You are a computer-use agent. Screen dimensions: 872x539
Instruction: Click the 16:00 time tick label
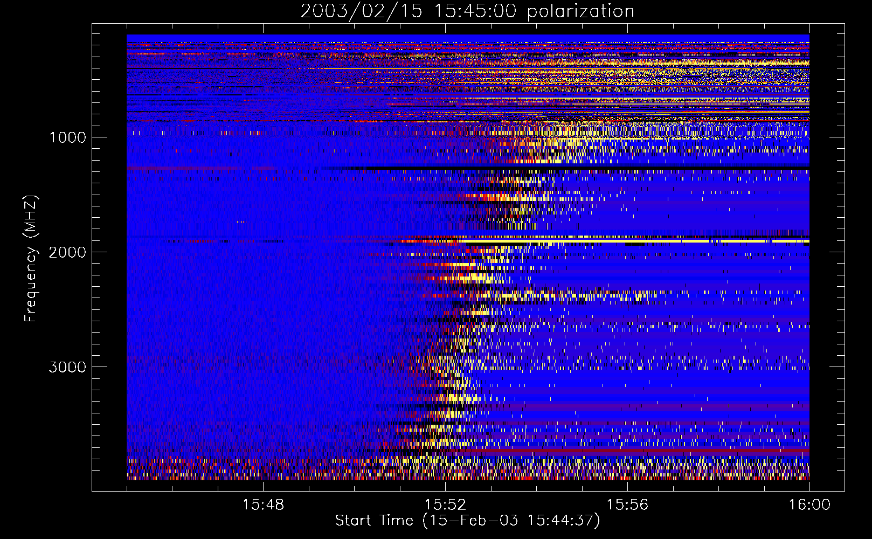point(809,505)
